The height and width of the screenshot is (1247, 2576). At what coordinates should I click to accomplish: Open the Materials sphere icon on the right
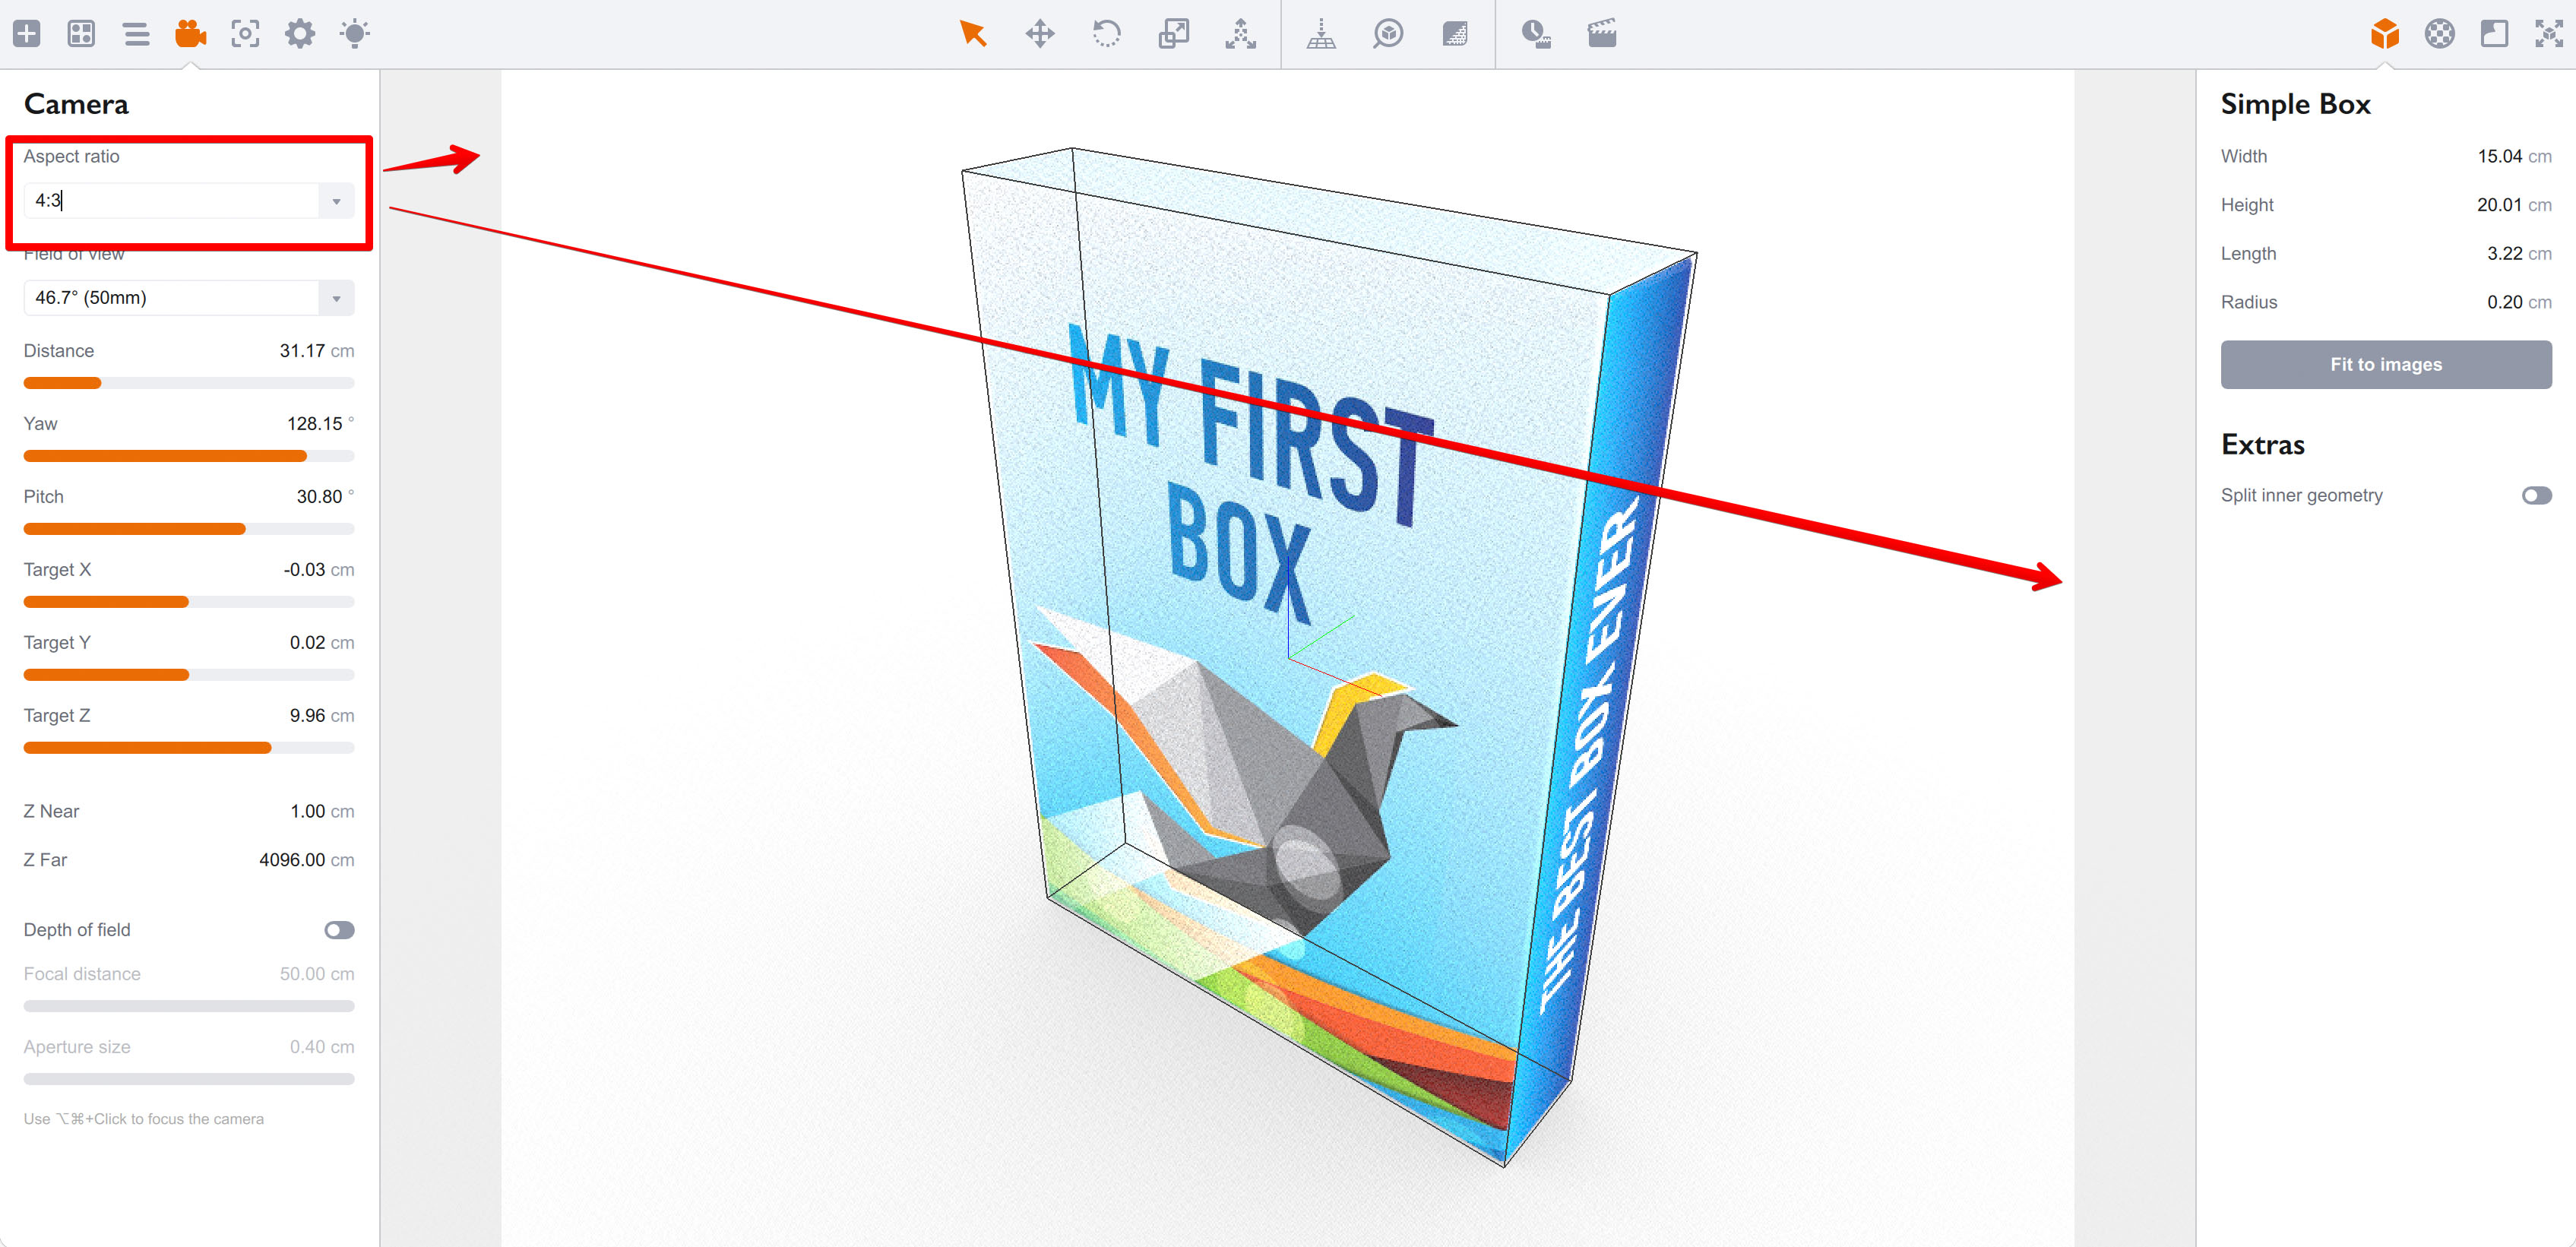coord(2438,34)
